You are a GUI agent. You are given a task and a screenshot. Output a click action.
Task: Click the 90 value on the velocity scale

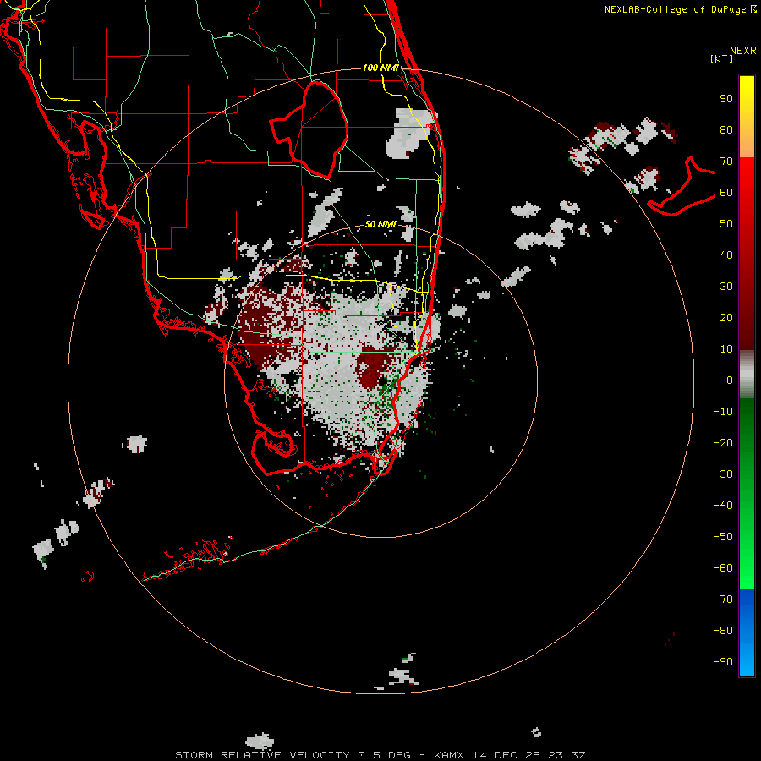click(726, 99)
